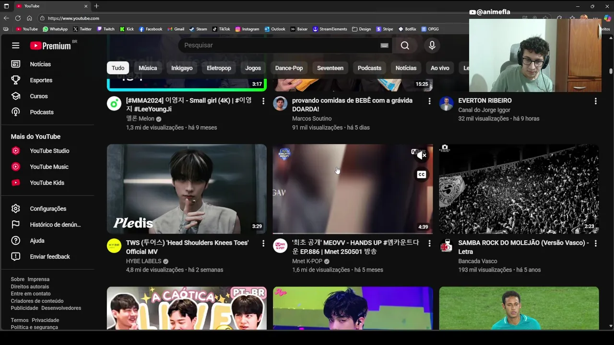Open Canal do Jorge Iggor link
This screenshot has width=614, height=345.
(484, 110)
